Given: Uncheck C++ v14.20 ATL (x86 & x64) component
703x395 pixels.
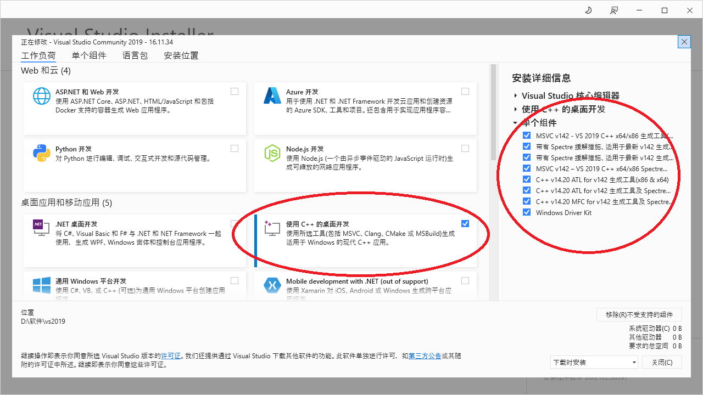Looking at the screenshot, I should coord(527,179).
